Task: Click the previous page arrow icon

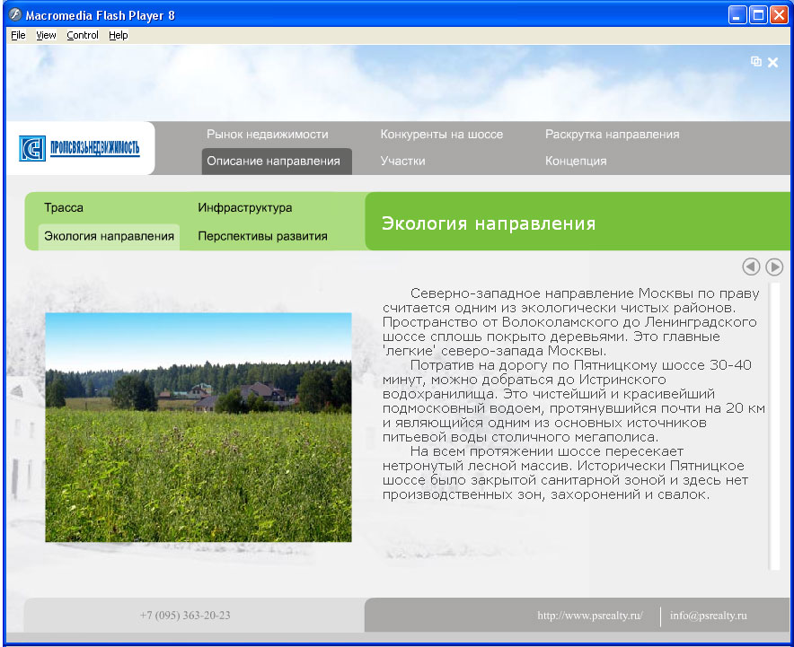Action: (x=751, y=267)
